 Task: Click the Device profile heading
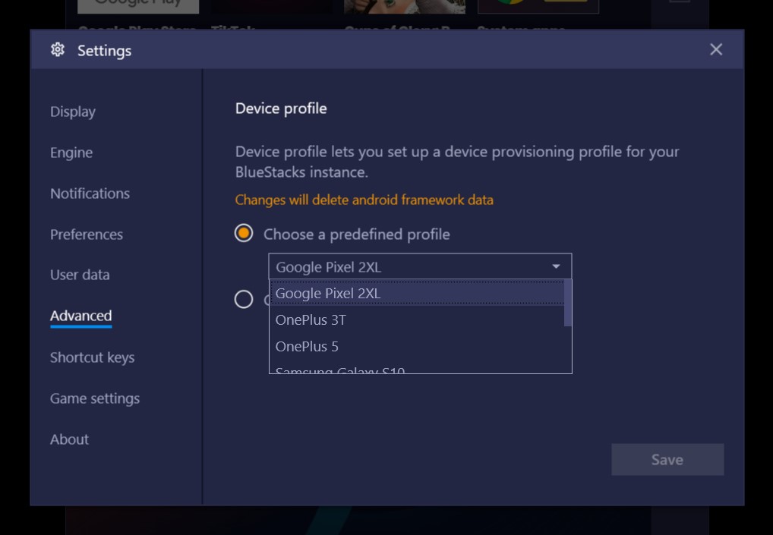point(281,109)
